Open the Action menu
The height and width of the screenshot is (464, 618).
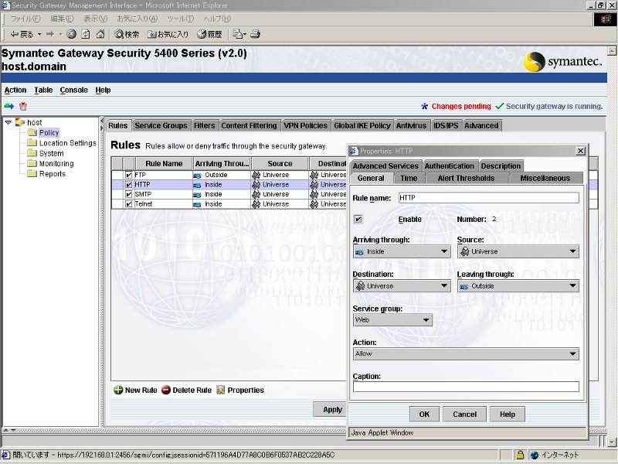point(15,90)
